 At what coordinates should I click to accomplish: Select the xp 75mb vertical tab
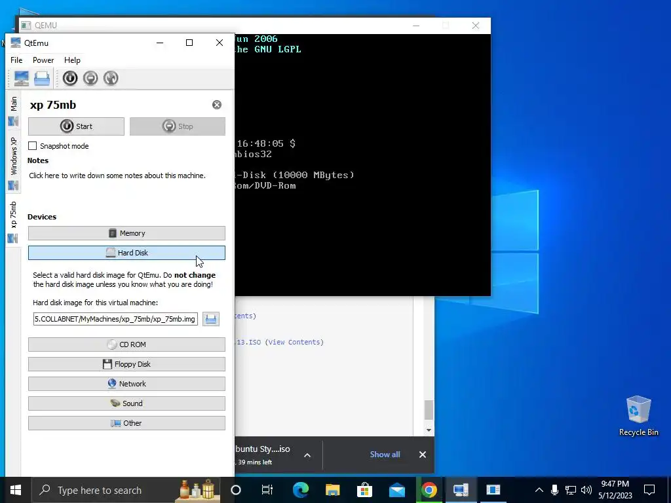[x=13, y=221]
